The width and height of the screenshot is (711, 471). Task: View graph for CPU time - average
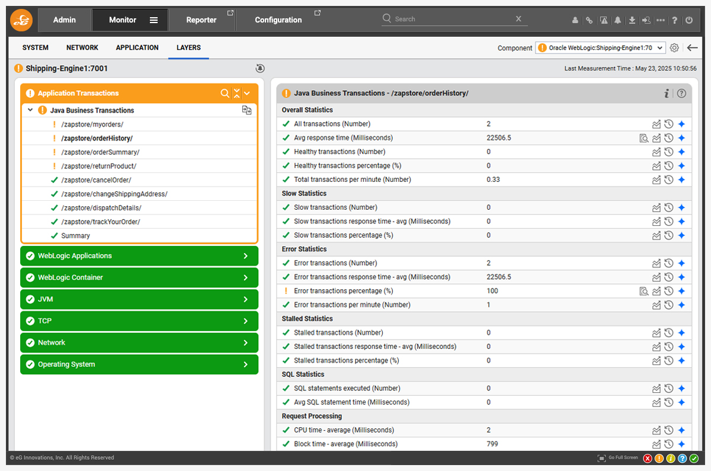tap(656, 430)
